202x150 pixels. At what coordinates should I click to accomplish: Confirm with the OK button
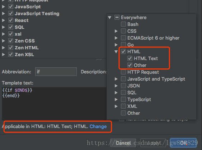[x=183, y=143]
